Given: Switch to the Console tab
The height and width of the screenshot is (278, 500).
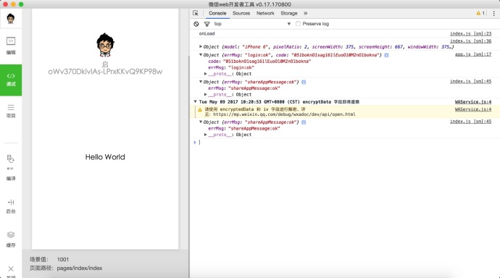Looking at the screenshot, I should coord(217,13).
